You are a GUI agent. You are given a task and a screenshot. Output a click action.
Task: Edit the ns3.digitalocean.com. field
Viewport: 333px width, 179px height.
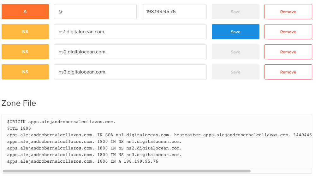tap(130, 72)
